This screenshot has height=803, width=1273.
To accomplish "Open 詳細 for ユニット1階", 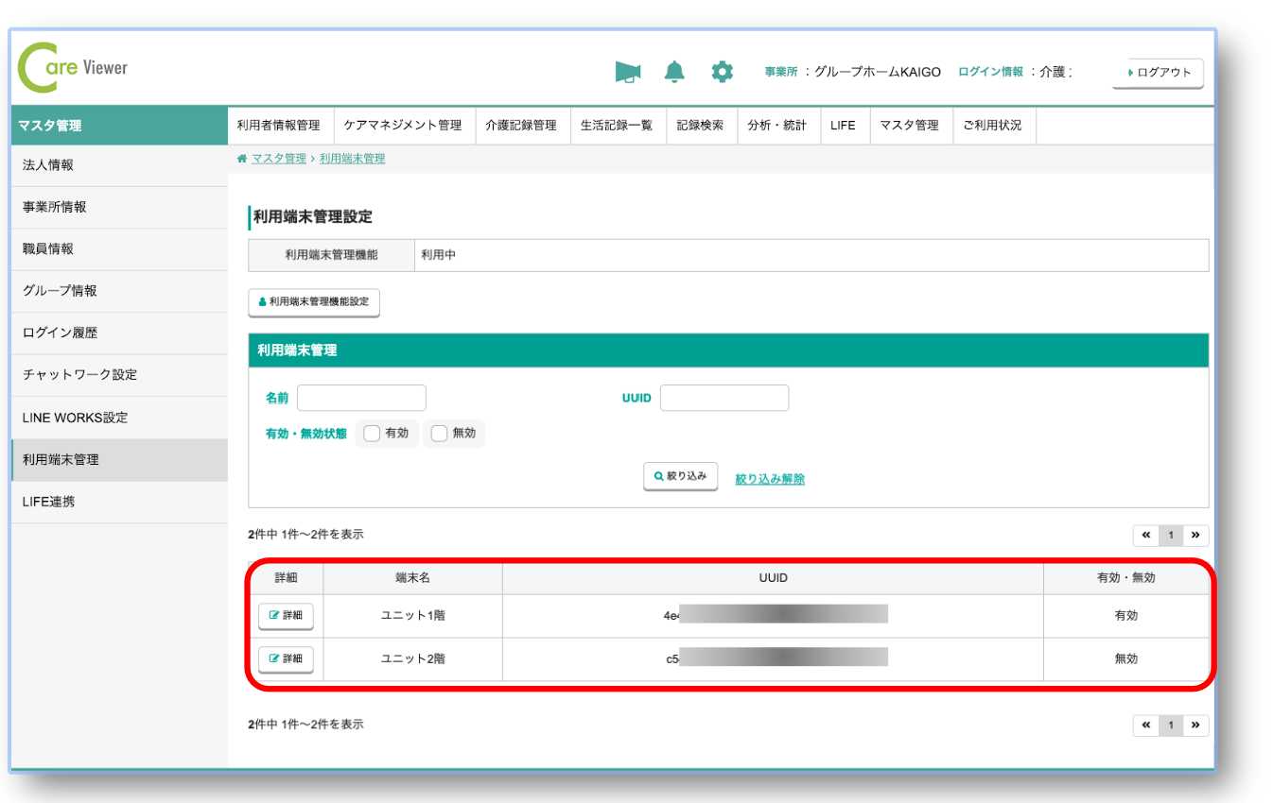I will click(x=286, y=616).
